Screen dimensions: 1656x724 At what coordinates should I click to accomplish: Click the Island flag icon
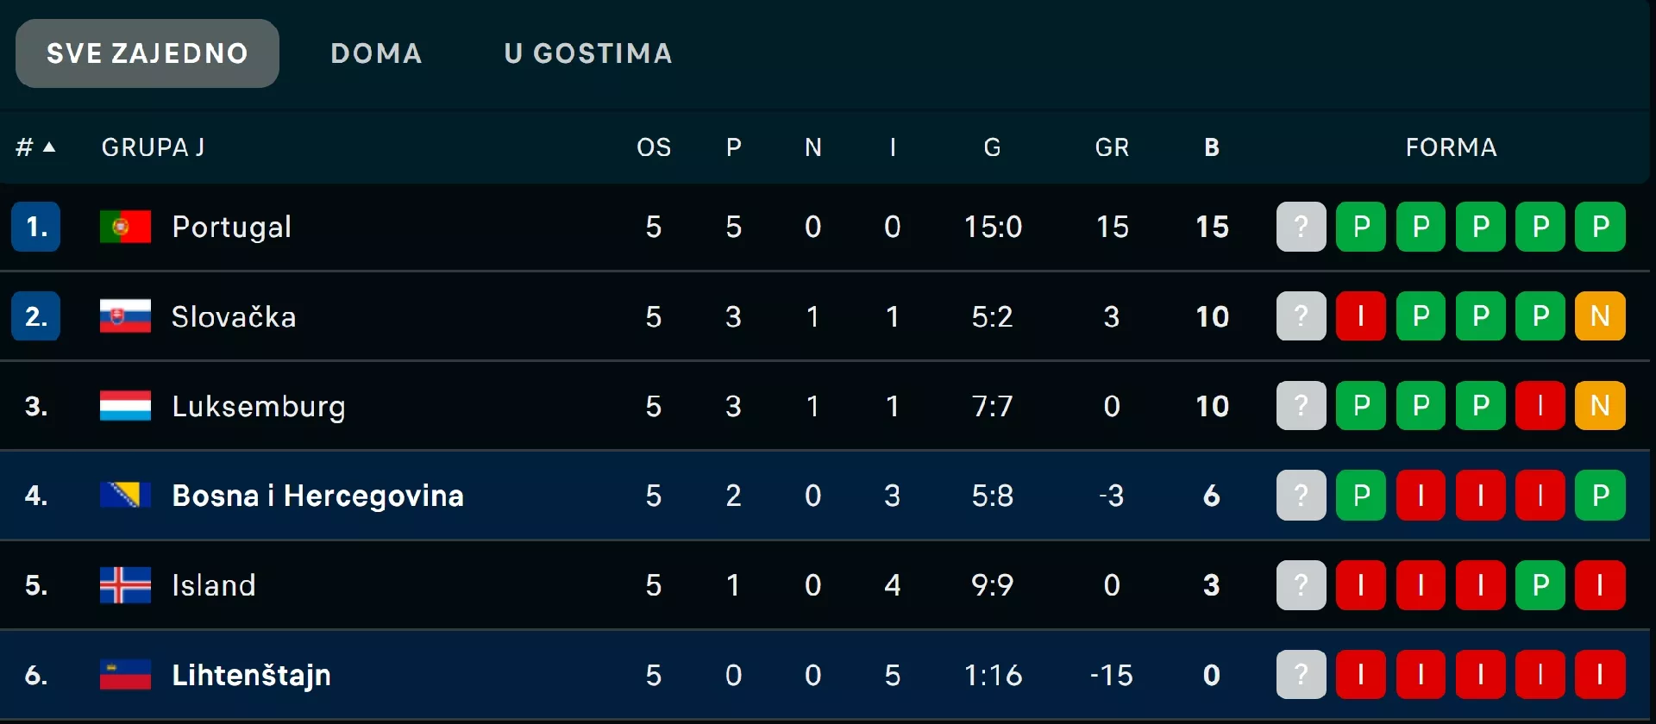(x=125, y=585)
